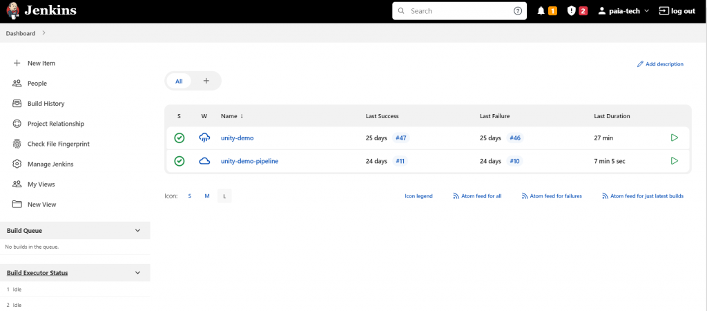
Task: Click the unity-demo success status icon
Action: (x=180, y=138)
